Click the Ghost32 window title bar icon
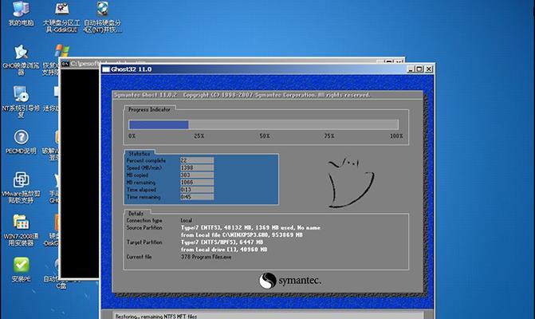Viewport: 535px width, 319px height. pos(106,69)
